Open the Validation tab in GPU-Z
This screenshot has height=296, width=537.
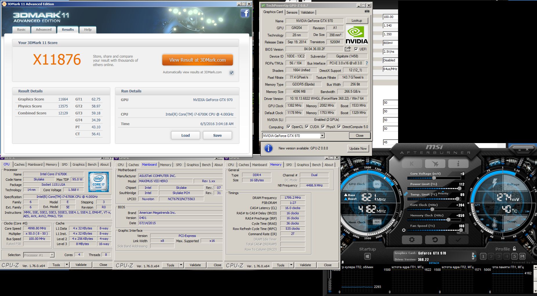coord(307,12)
